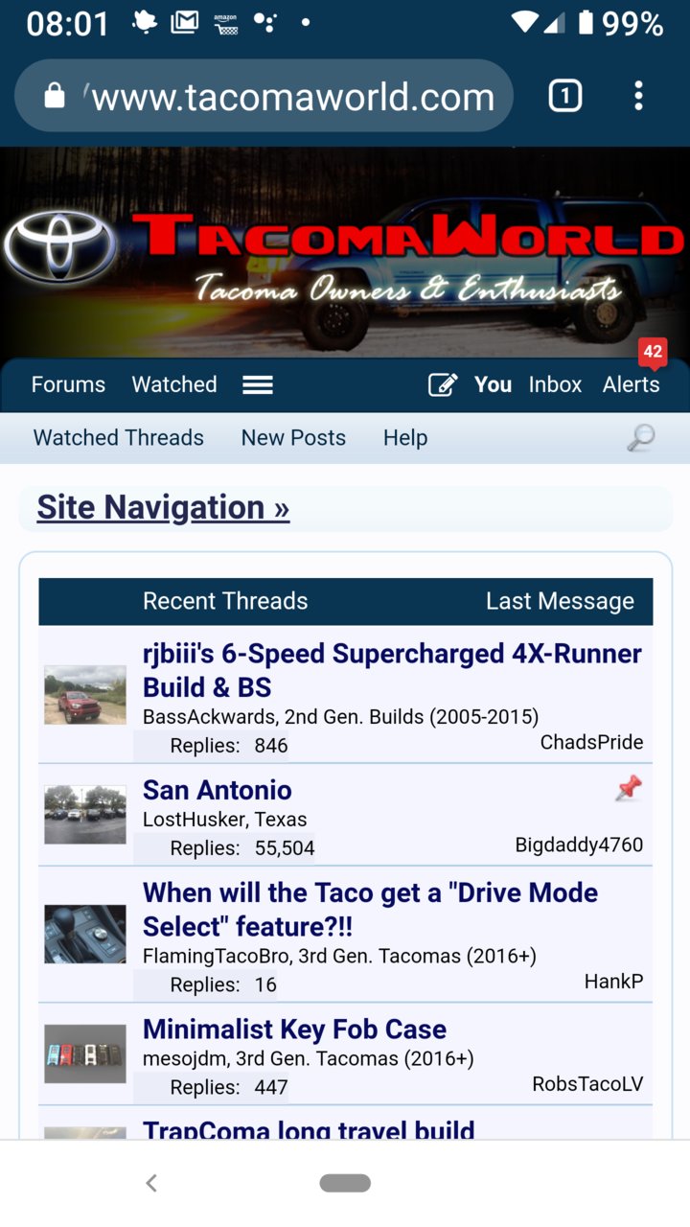Click the key fob cases thumbnail
The width and height of the screenshot is (690, 1227).
[85, 1054]
